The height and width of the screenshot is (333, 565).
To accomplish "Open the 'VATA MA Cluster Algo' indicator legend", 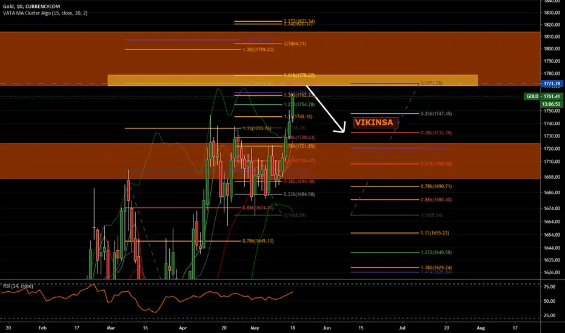I will click(x=45, y=13).
